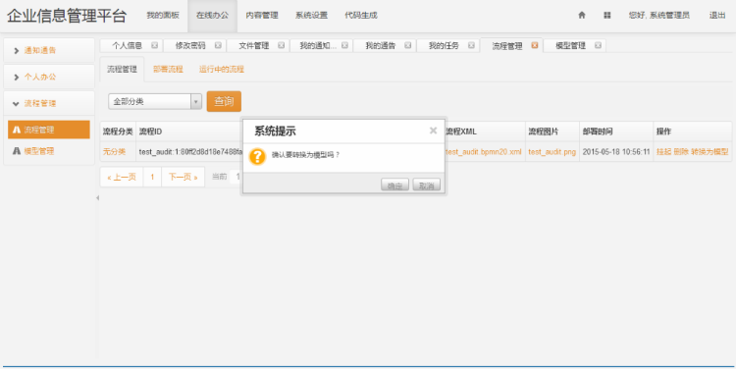Open 系统设置 in top navigation

pyautogui.click(x=311, y=15)
